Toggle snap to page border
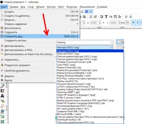This screenshot has height=124, width=142. click(x=82, y=12)
